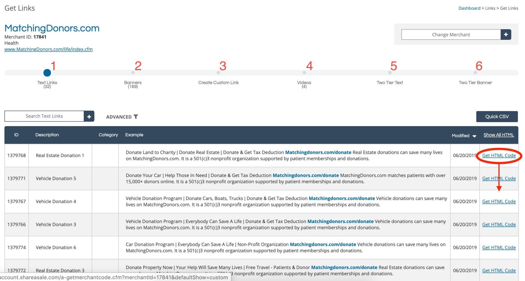
Task: Open the Change Merchant field
Action: (451, 35)
